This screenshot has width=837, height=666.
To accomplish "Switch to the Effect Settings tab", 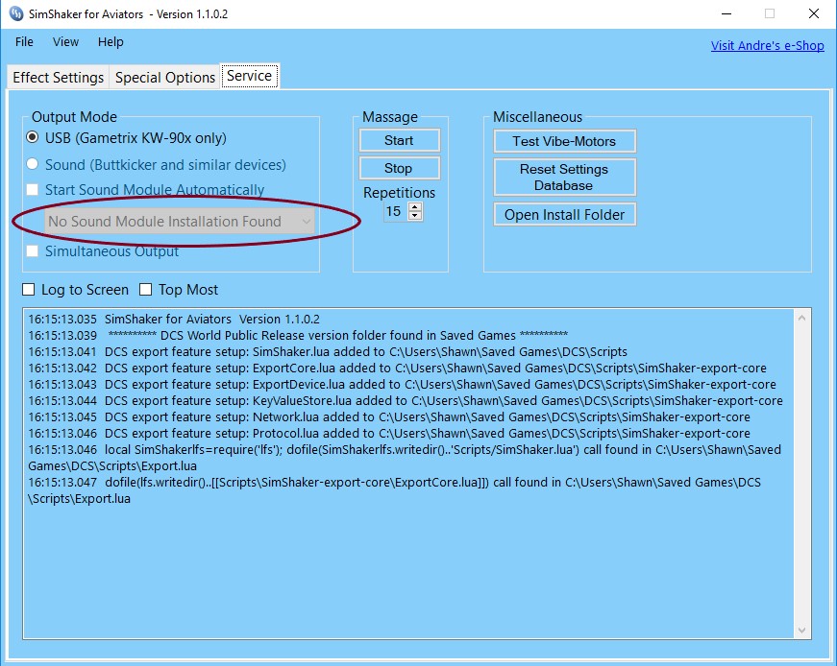I will tap(58, 78).
